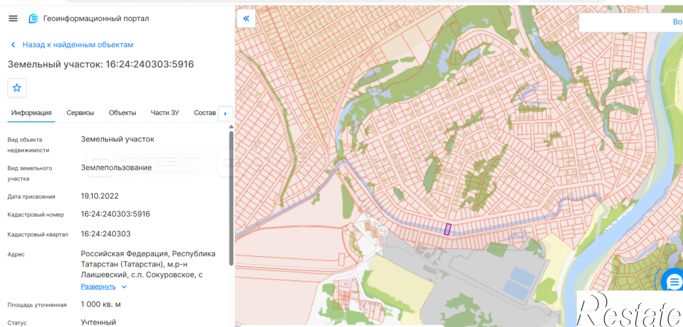Screen dimensions: 683x327
Task: Click the Геоинформационный портал title text
Action: (96, 18)
